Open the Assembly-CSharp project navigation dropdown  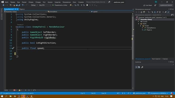25,12
